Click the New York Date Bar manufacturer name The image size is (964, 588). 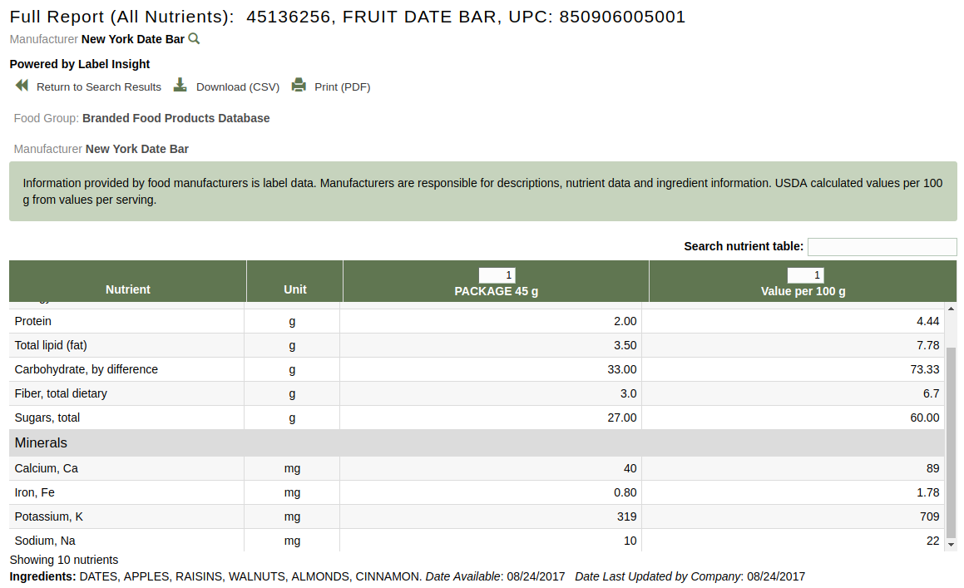tap(133, 38)
